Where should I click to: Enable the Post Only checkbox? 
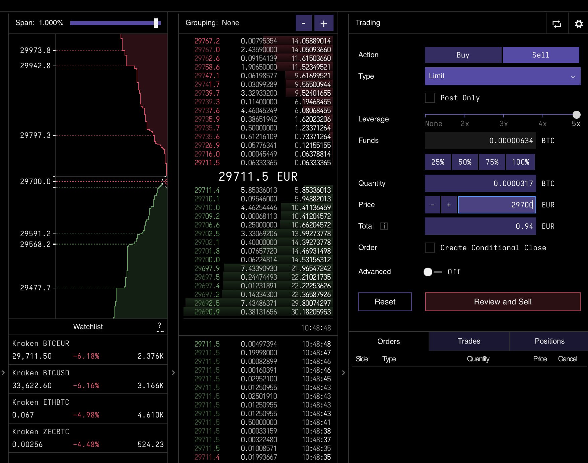tap(430, 98)
